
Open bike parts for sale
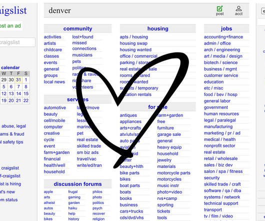[129, 173]
